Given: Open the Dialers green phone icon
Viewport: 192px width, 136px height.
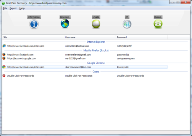Looking at the screenshot, I should coord(158,24).
